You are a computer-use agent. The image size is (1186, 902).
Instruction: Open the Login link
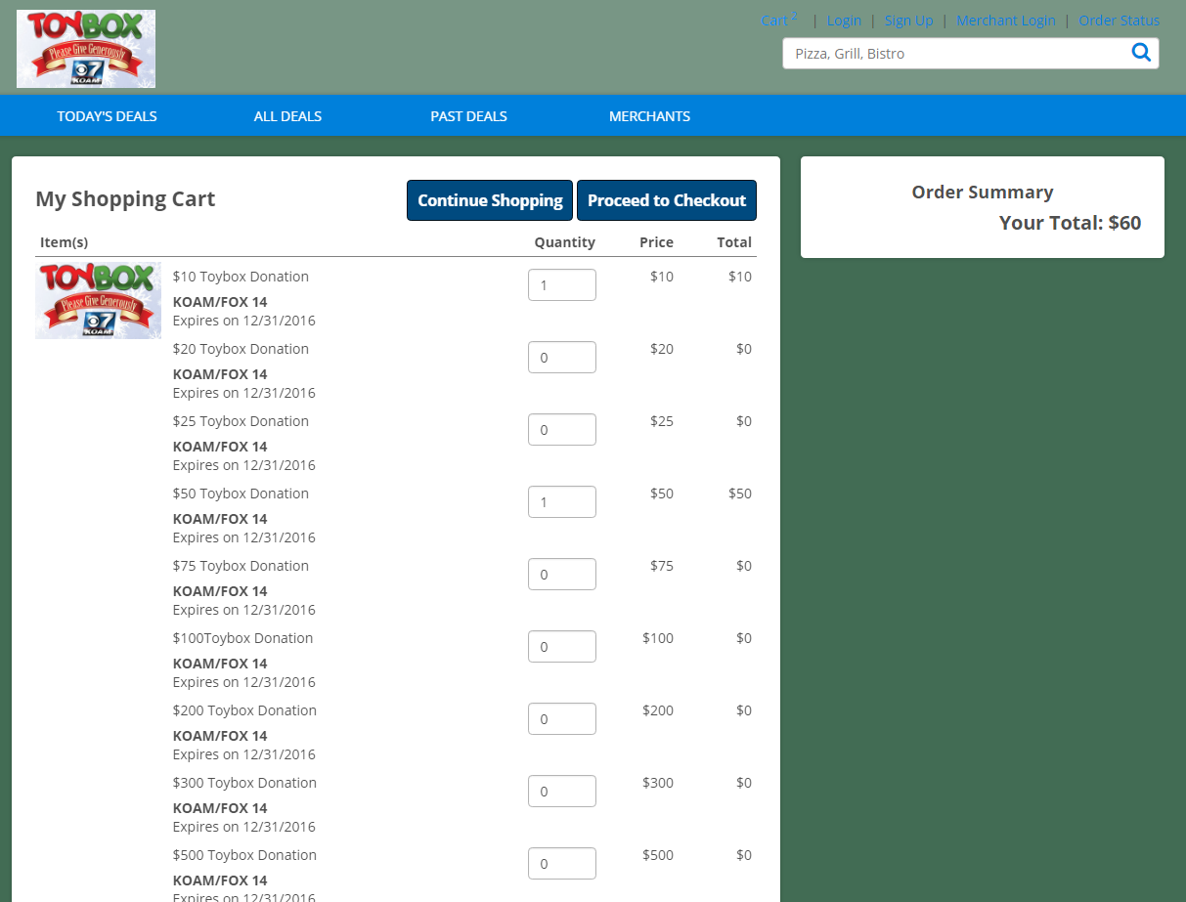pos(844,21)
